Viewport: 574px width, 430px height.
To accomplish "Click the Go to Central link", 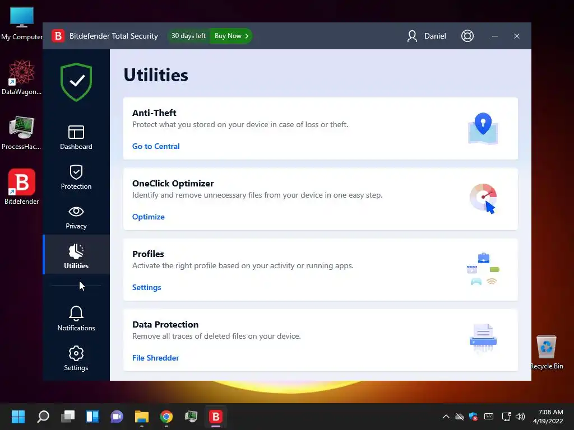I will (156, 146).
